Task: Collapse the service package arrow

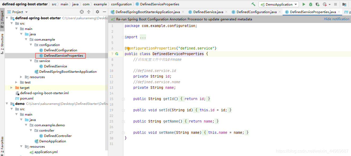Action: point(31,61)
